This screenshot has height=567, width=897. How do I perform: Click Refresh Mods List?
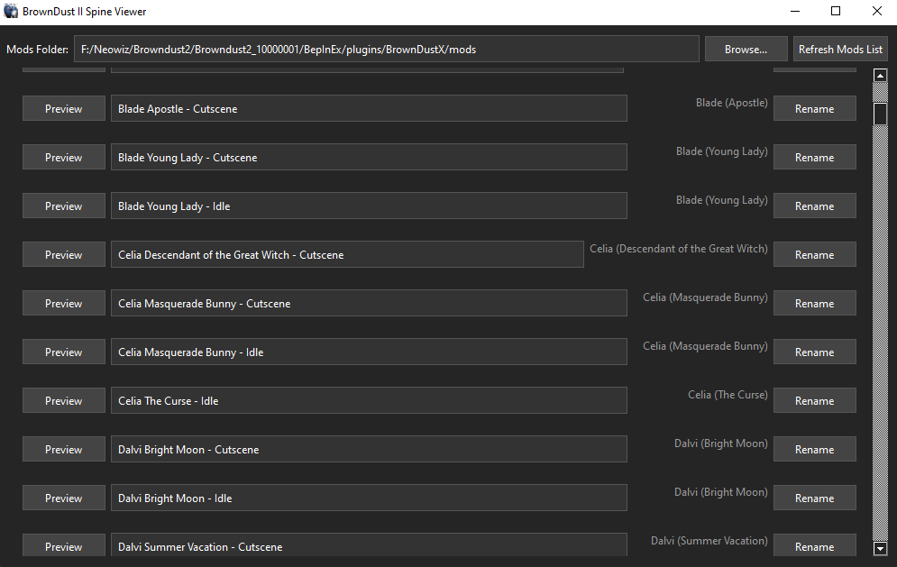[840, 49]
